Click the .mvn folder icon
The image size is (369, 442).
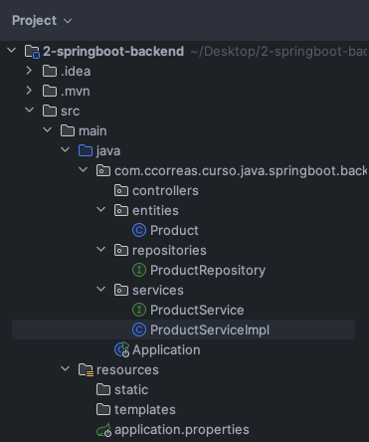pos(50,91)
